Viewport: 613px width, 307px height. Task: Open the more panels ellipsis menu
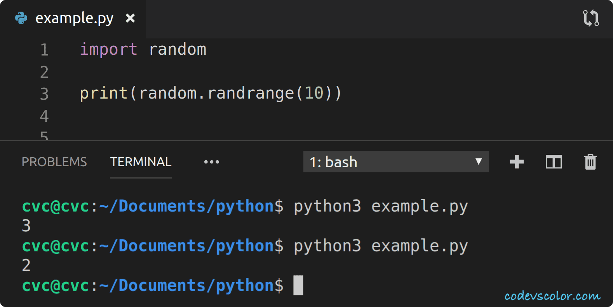click(x=212, y=162)
